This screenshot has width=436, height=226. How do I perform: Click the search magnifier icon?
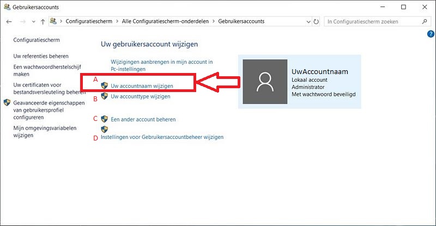click(x=425, y=21)
